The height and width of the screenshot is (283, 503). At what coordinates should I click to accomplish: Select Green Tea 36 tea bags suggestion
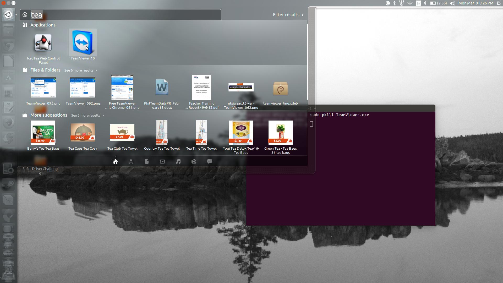pos(281,137)
